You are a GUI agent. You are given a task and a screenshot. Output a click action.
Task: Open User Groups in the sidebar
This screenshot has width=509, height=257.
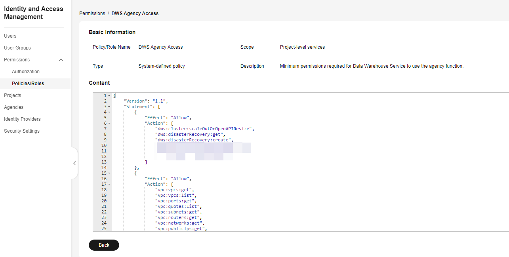(17, 48)
